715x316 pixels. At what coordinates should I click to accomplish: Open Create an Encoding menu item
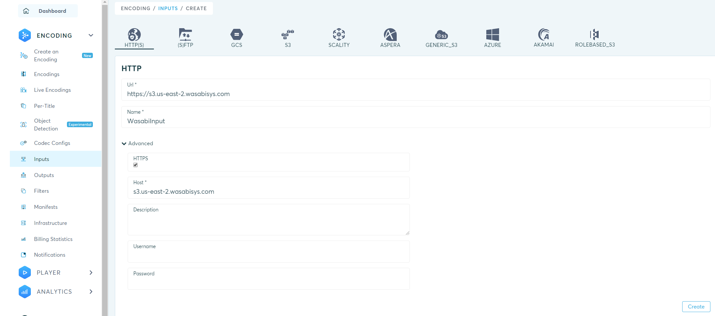point(46,55)
